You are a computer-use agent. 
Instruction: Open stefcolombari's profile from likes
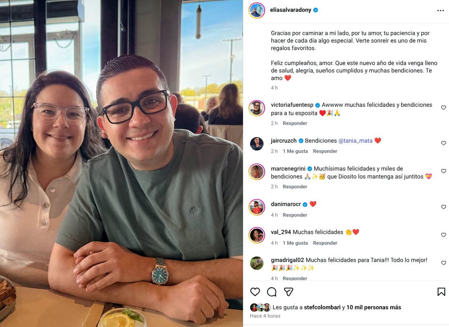(x=322, y=307)
